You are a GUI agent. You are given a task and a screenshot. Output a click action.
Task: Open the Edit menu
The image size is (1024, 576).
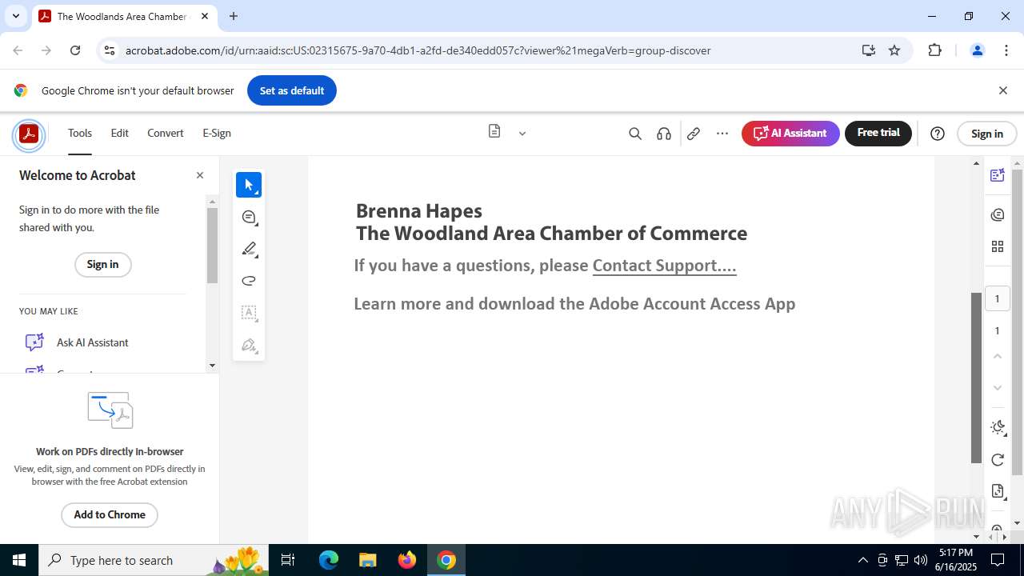pos(119,134)
